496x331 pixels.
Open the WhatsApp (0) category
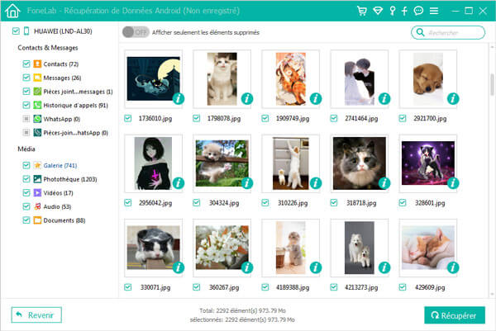click(61, 119)
